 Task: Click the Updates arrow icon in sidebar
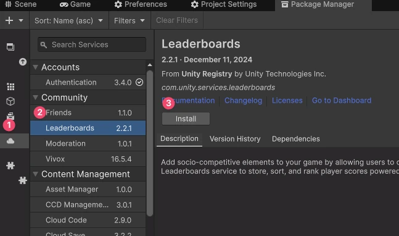coord(23,62)
